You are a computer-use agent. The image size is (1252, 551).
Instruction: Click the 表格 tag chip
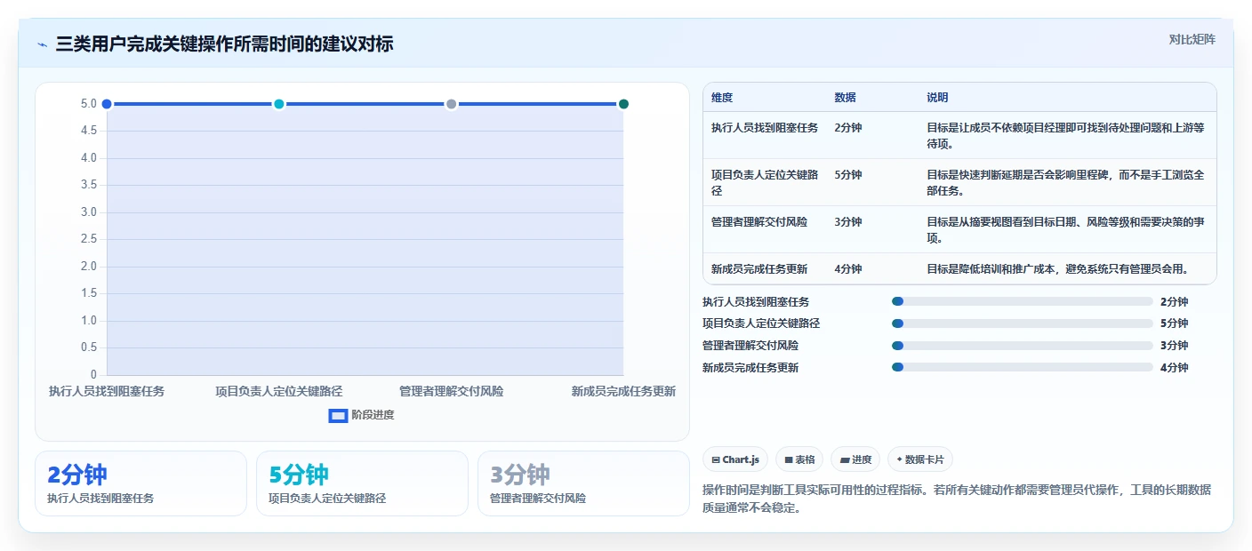[x=799, y=459]
